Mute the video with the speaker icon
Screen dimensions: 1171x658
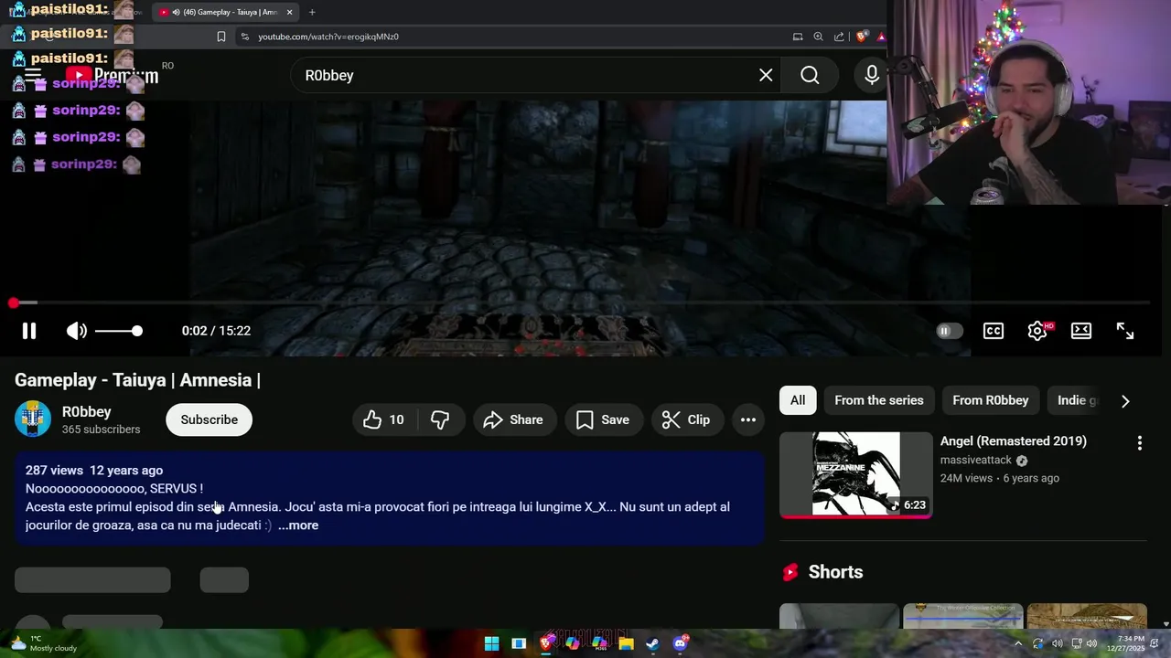77,331
